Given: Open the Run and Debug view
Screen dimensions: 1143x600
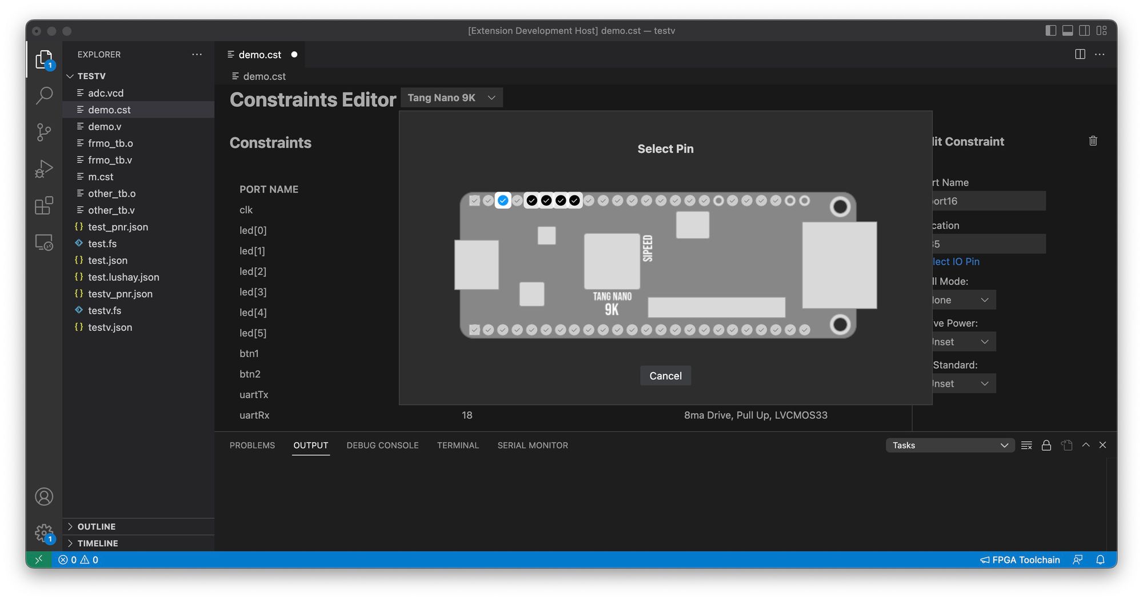Looking at the screenshot, I should 44,169.
